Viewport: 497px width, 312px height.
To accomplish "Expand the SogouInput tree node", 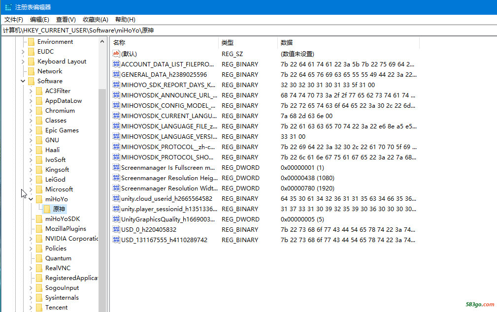I will (x=31, y=288).
